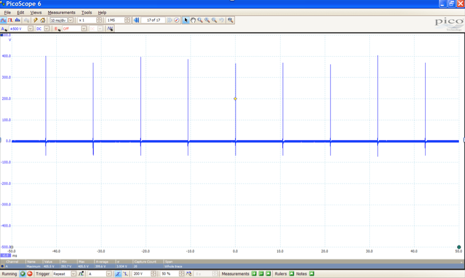Open advanced trigger settings icon
The width and height of the screenshot is (465, 278).
coord(81,274)
